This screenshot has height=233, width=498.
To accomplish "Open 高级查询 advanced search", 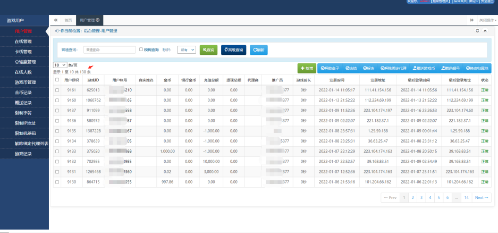I will point(234,49).
